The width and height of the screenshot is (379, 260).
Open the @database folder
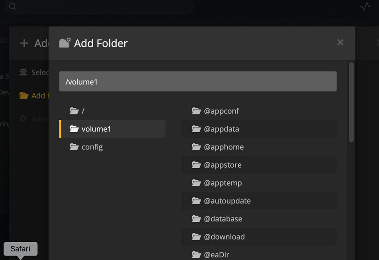pos(223,219)
